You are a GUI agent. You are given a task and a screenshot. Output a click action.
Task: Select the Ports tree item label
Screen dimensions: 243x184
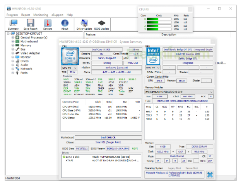[x=24, y=73]
